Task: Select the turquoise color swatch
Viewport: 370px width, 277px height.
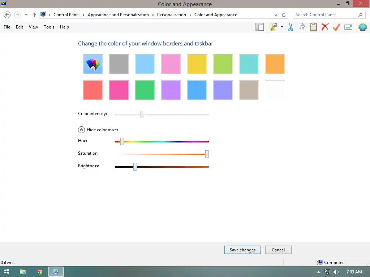Action: coord(249,64)
